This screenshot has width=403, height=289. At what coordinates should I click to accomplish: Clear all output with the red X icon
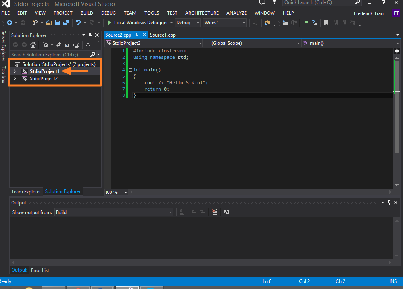pyautogui.click(x=215, y=212)
